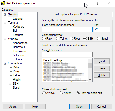The image size is (115, 111).
Task: Open the Colours category
Action: click(x=17, y=59)
